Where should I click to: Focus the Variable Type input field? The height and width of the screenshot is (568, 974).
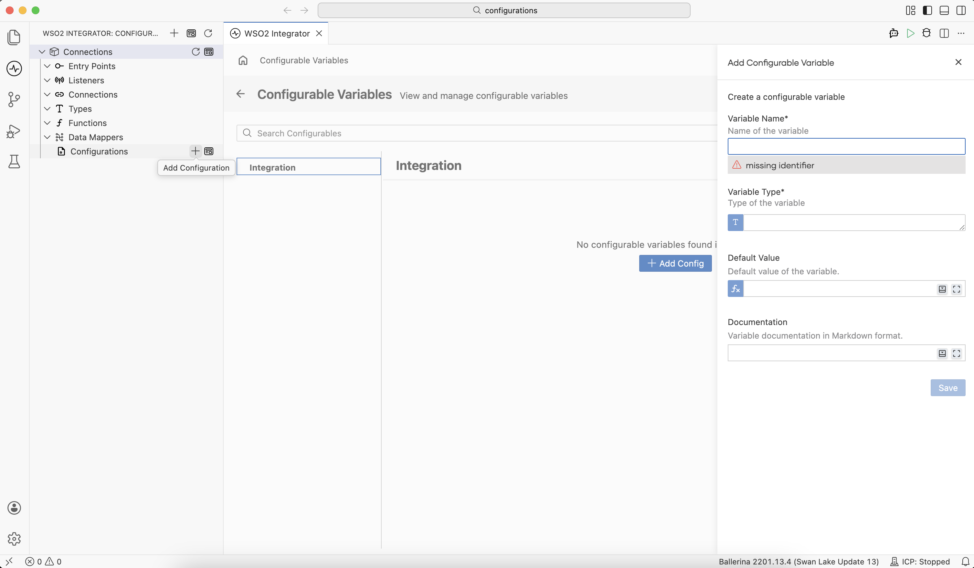854,223
